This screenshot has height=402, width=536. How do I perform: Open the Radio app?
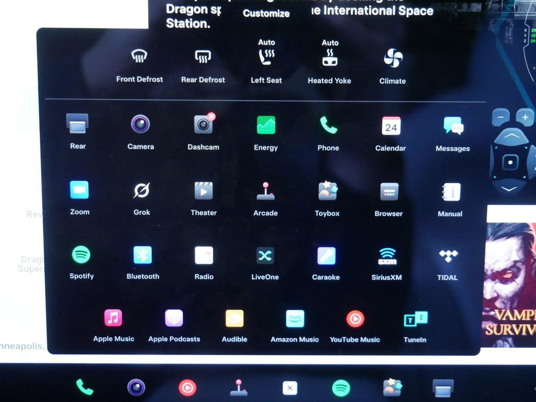click(204, 263)
